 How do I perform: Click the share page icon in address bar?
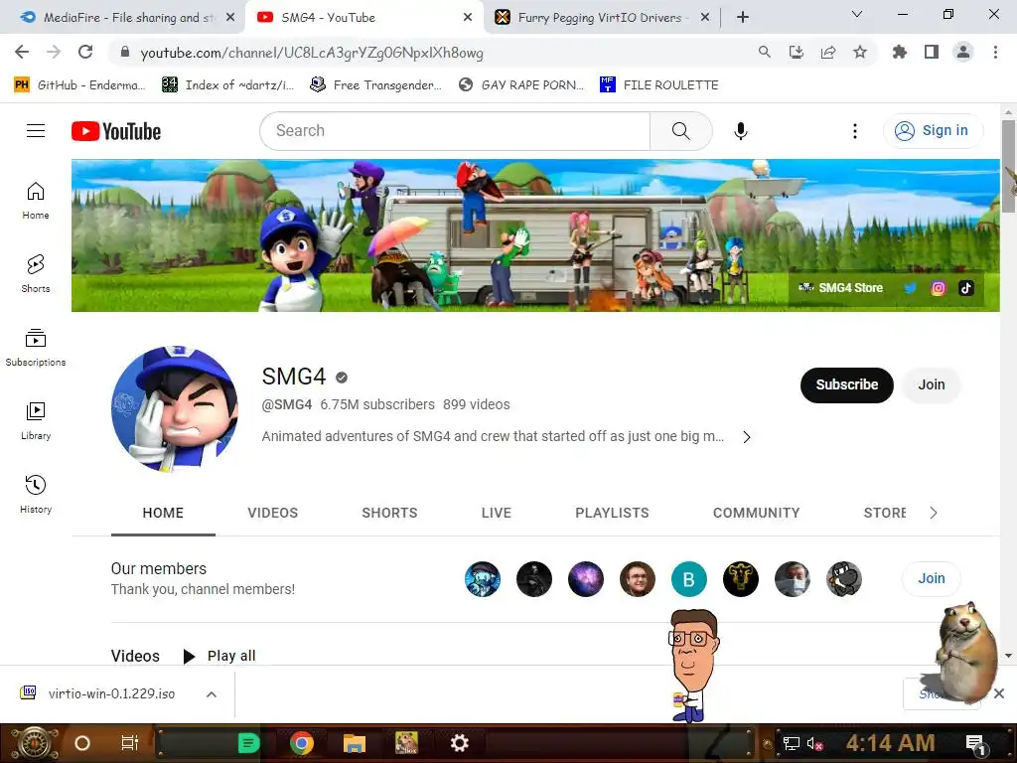[x=828, y=52]
